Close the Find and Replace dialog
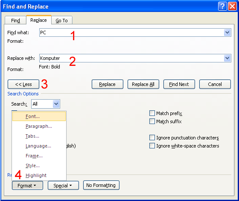Image resolution: width=239 pixels, height=201 pixels. tap(232, 6)
